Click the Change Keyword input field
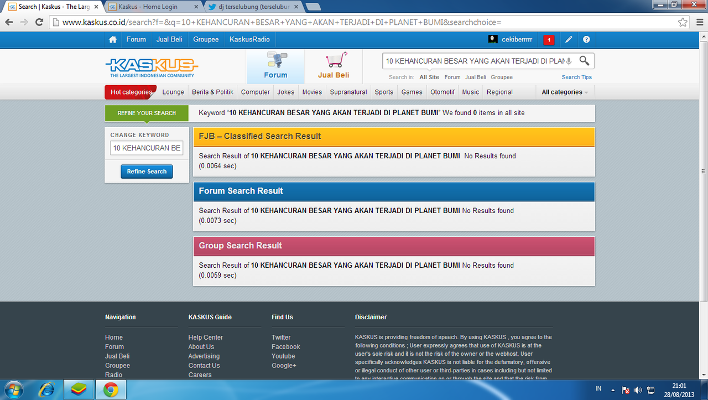This screenshot has height=400, width=708. click(147, 148)
